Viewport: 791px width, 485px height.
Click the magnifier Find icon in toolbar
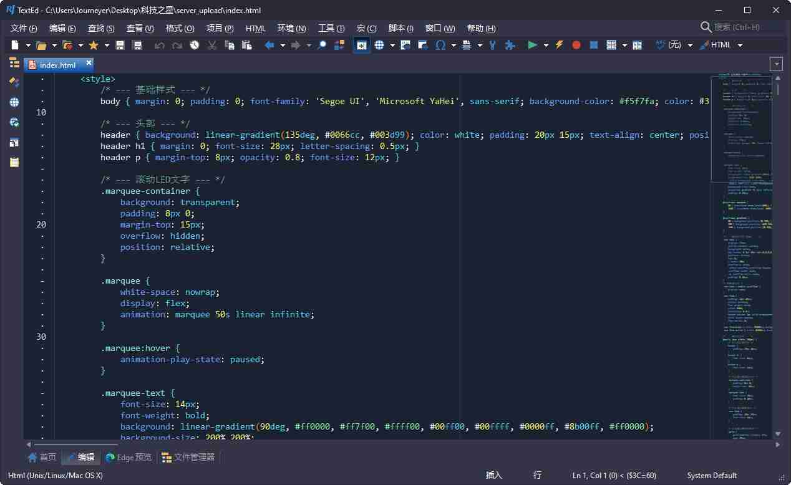click(322, 45)
